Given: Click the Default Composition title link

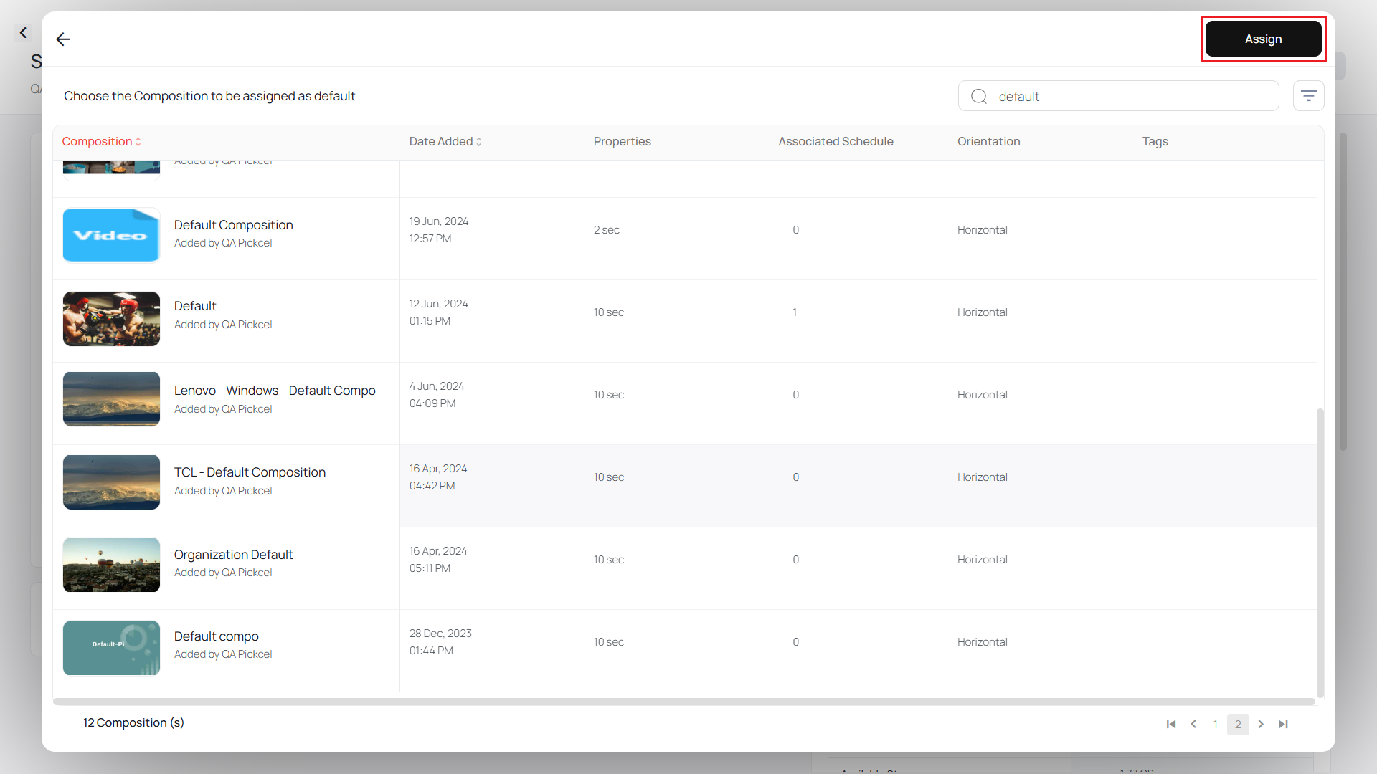Looking at the screenshot, I should pyautogui.click(x=233, y=224).
